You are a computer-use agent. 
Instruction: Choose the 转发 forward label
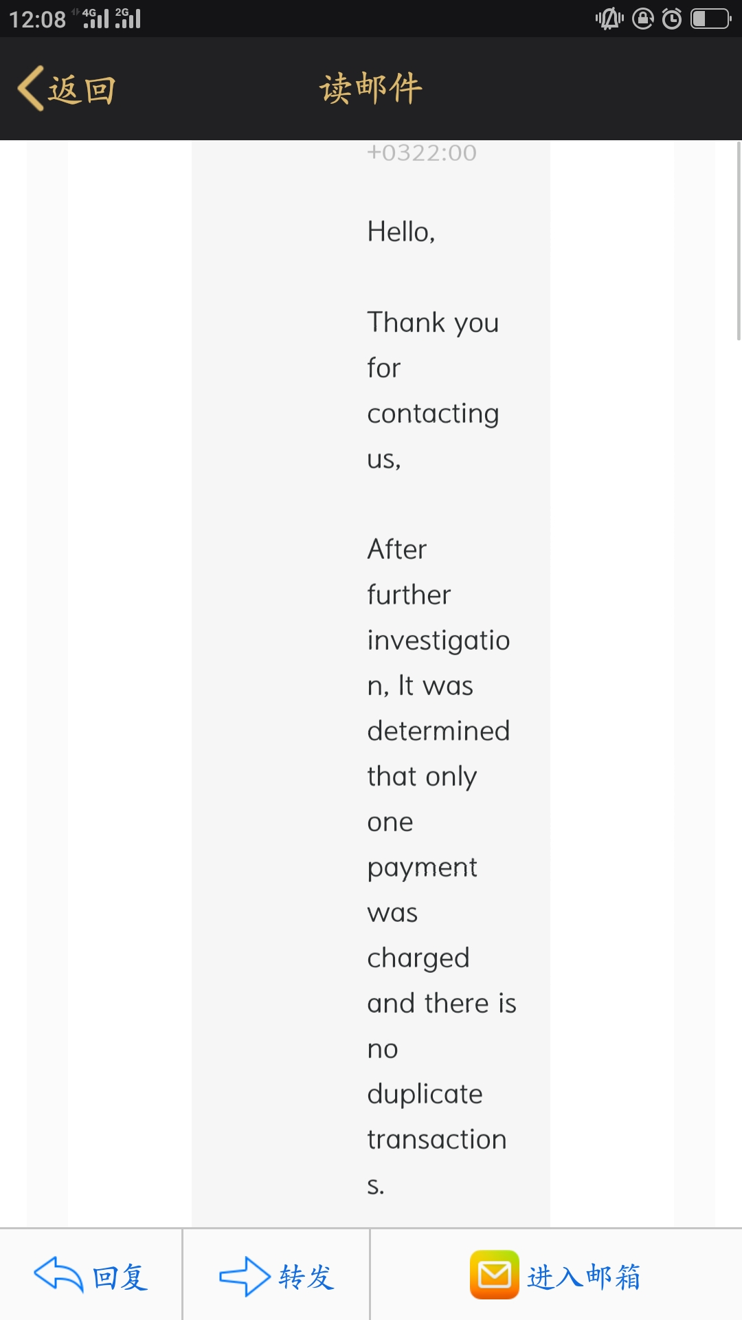tap(306, 1277)
